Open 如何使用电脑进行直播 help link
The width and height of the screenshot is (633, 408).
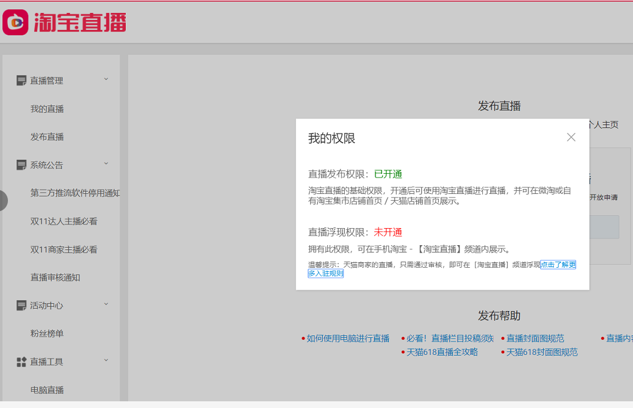click(348, 338)
